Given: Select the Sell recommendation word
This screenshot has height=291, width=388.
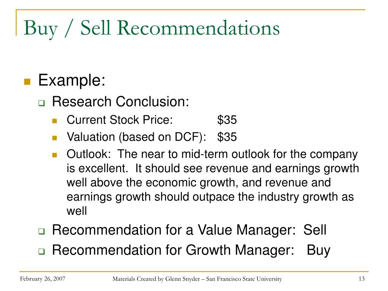Looking at the screenshot, I should [315, 230].
